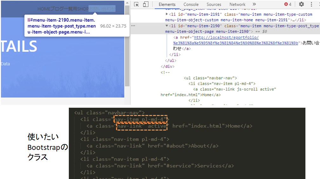
Task: Click the About anchor line in code editor
Action: 152,146
